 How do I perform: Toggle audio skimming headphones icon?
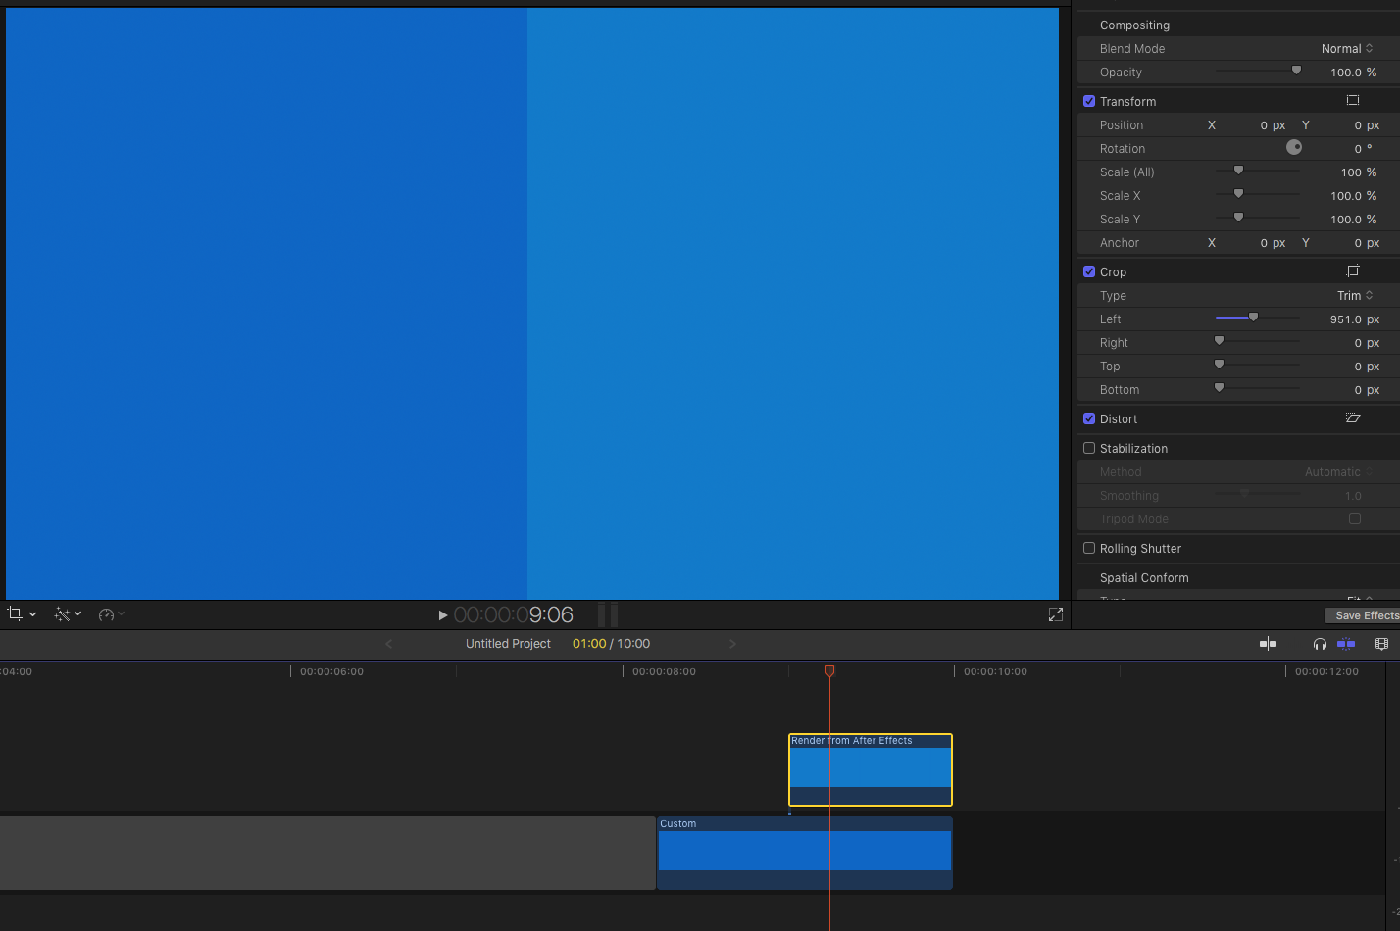(x=1320, y=644)
